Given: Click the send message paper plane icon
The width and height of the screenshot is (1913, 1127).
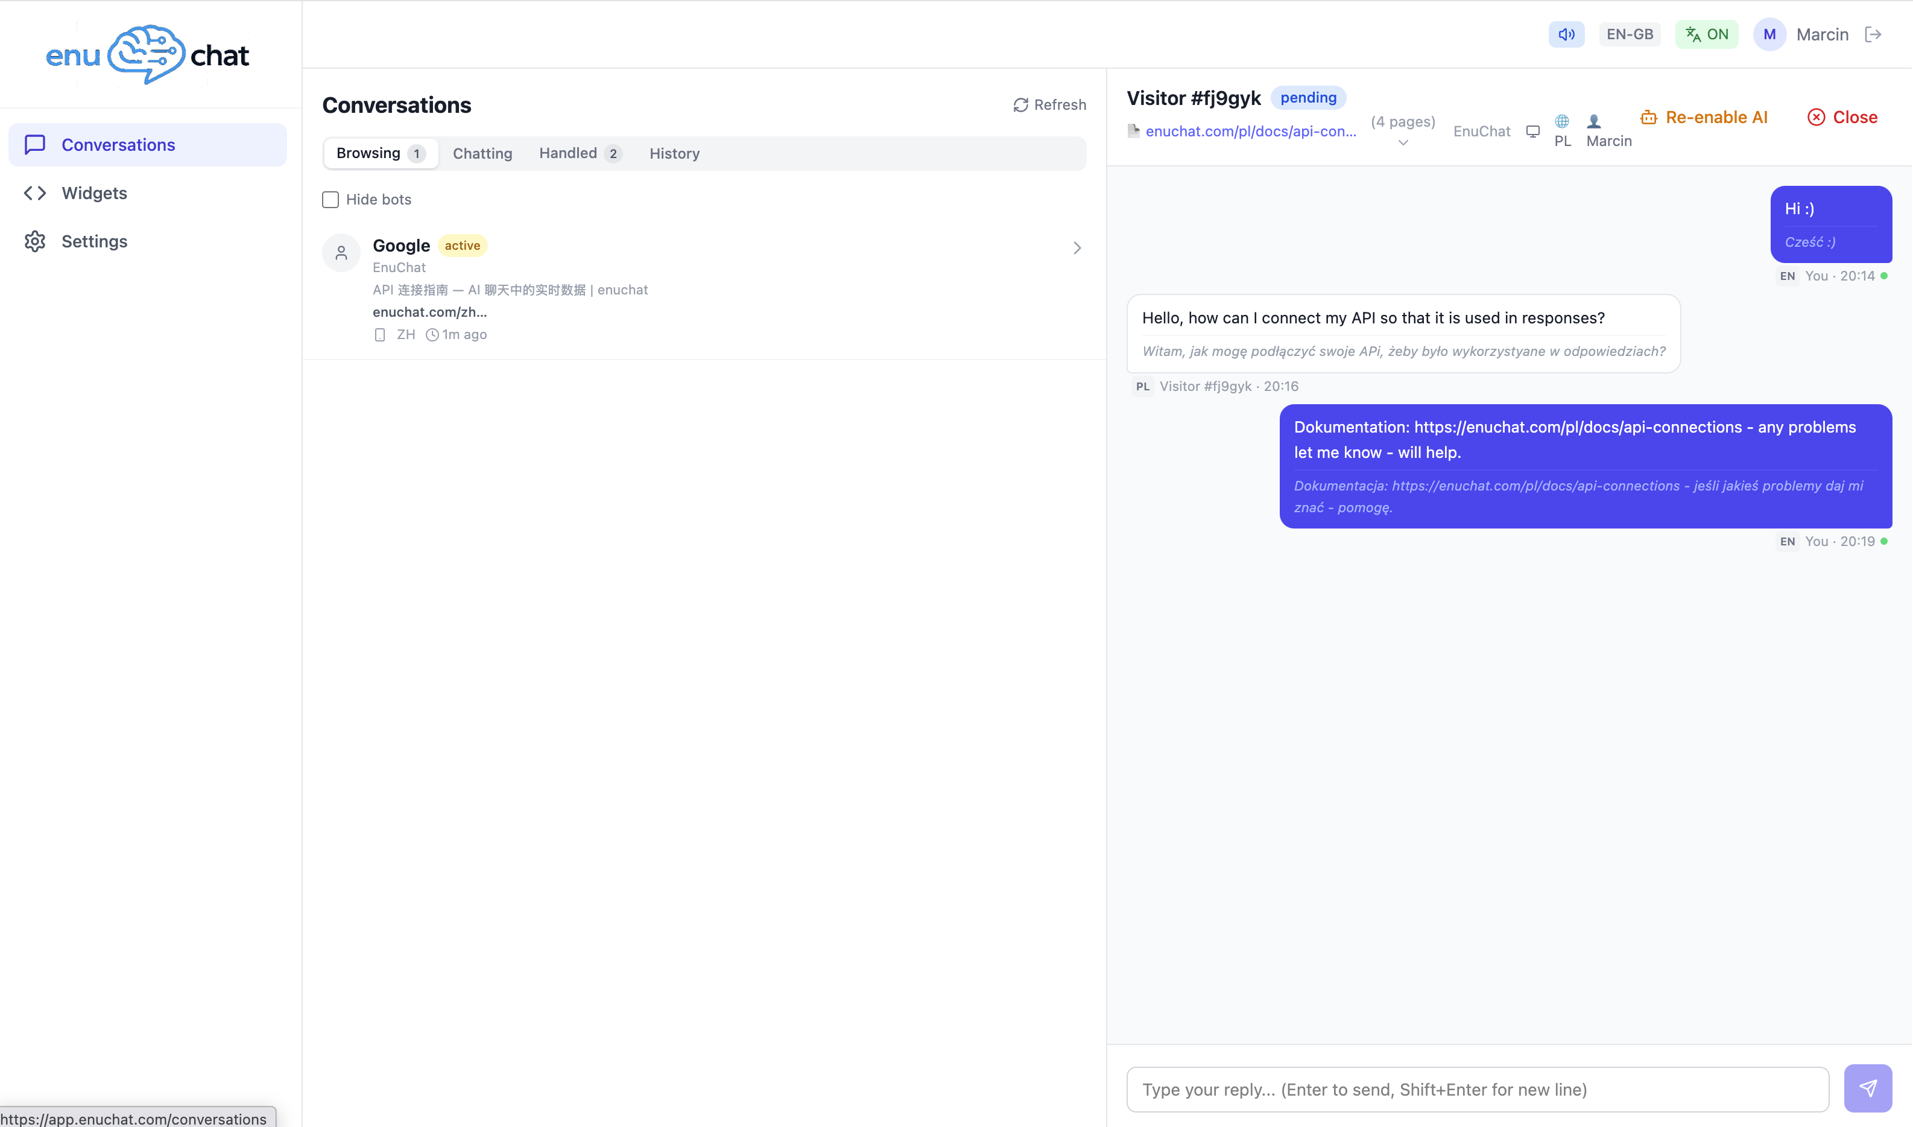Looking at the screenshot, I should click(x=1867, y=1088).
